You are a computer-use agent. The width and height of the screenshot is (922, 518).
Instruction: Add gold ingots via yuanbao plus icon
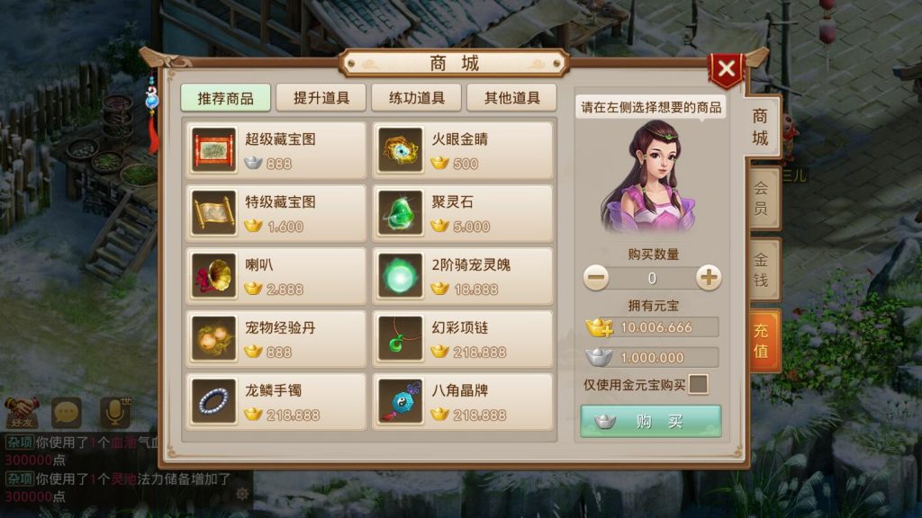click(x=599, y=327)
